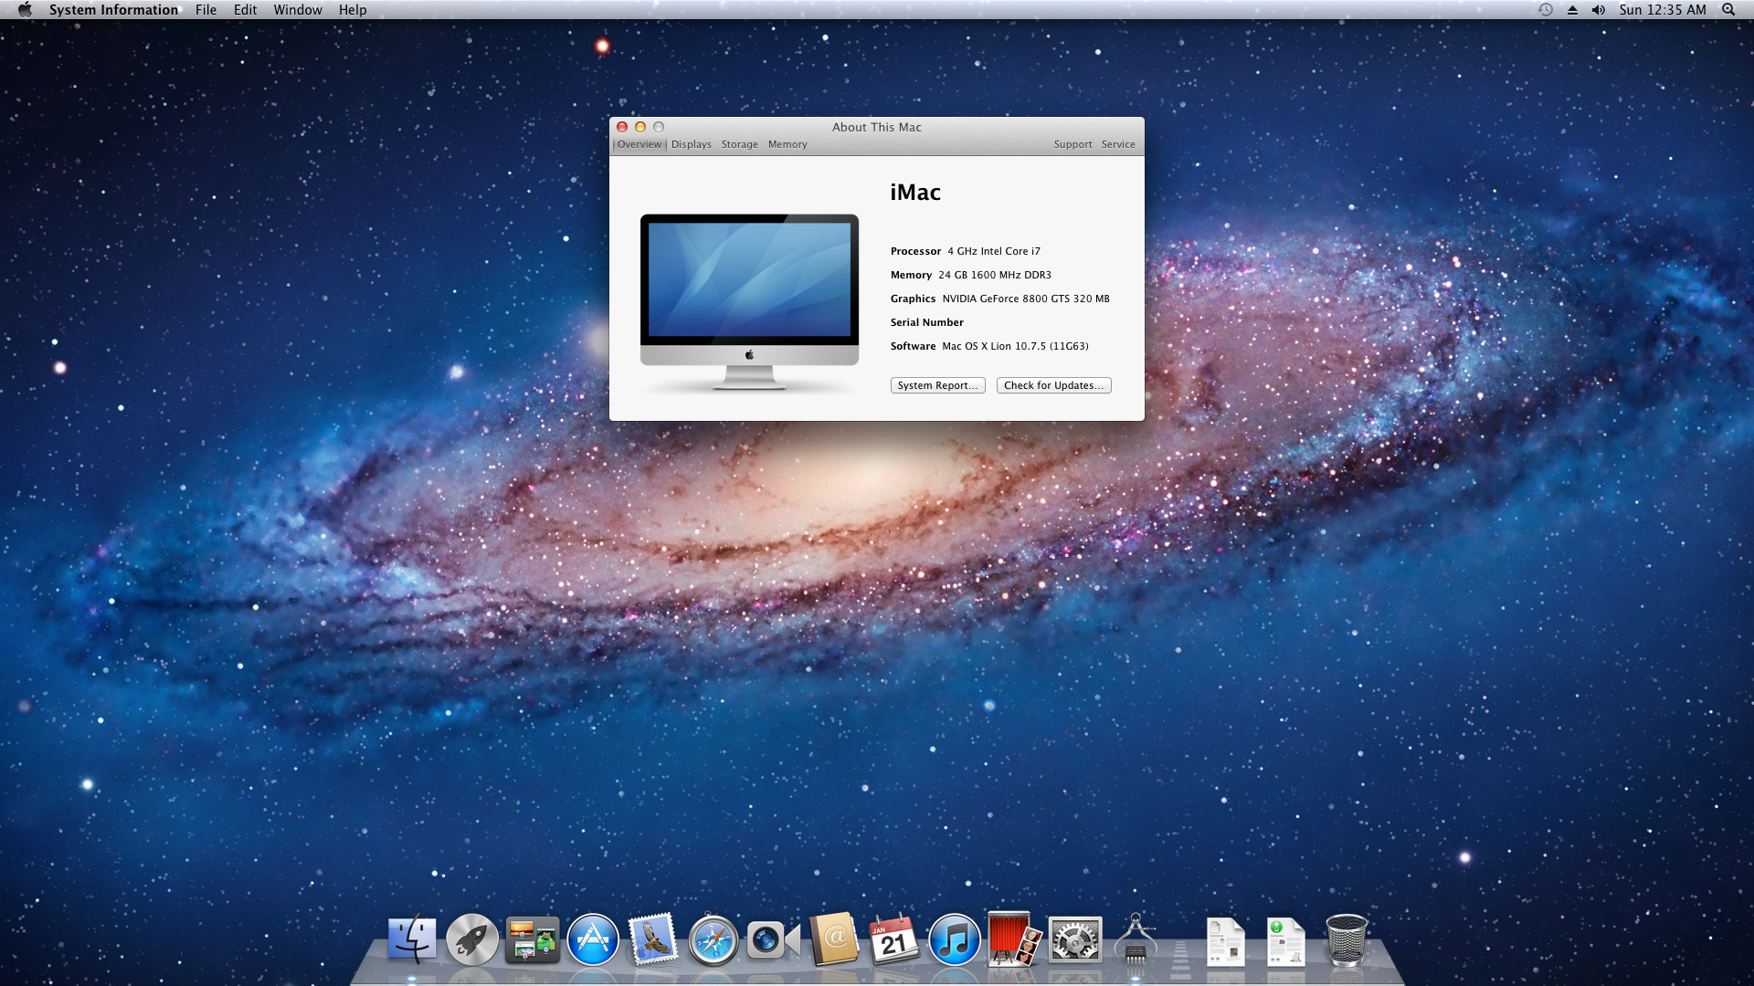
Task: Click System Information icon in dock
Action: [1136, 939]
